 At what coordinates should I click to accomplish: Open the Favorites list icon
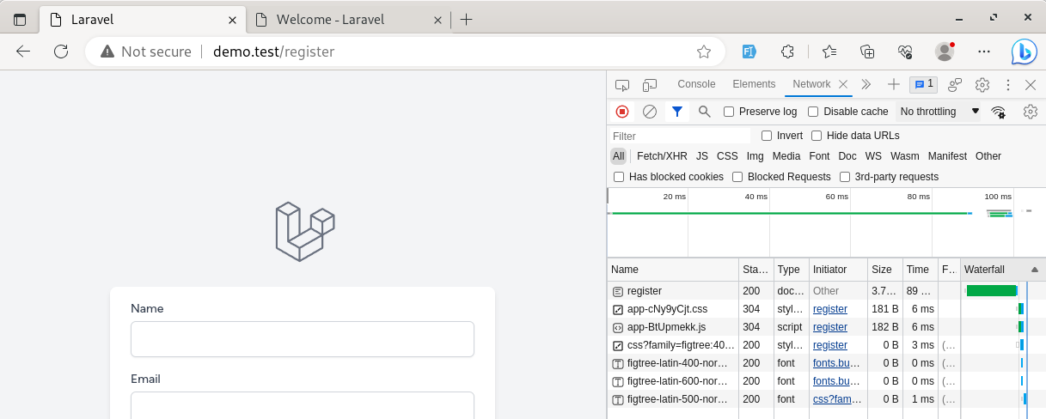(x=829, y=52)
